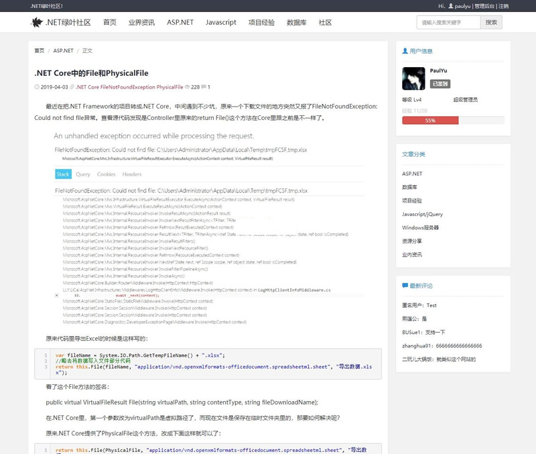Click the eye view-count icon
The width and height of the screenshot is (536, 454).
click(187, 87)
